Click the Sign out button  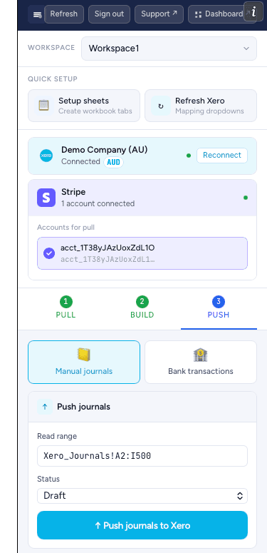[109, 14]
